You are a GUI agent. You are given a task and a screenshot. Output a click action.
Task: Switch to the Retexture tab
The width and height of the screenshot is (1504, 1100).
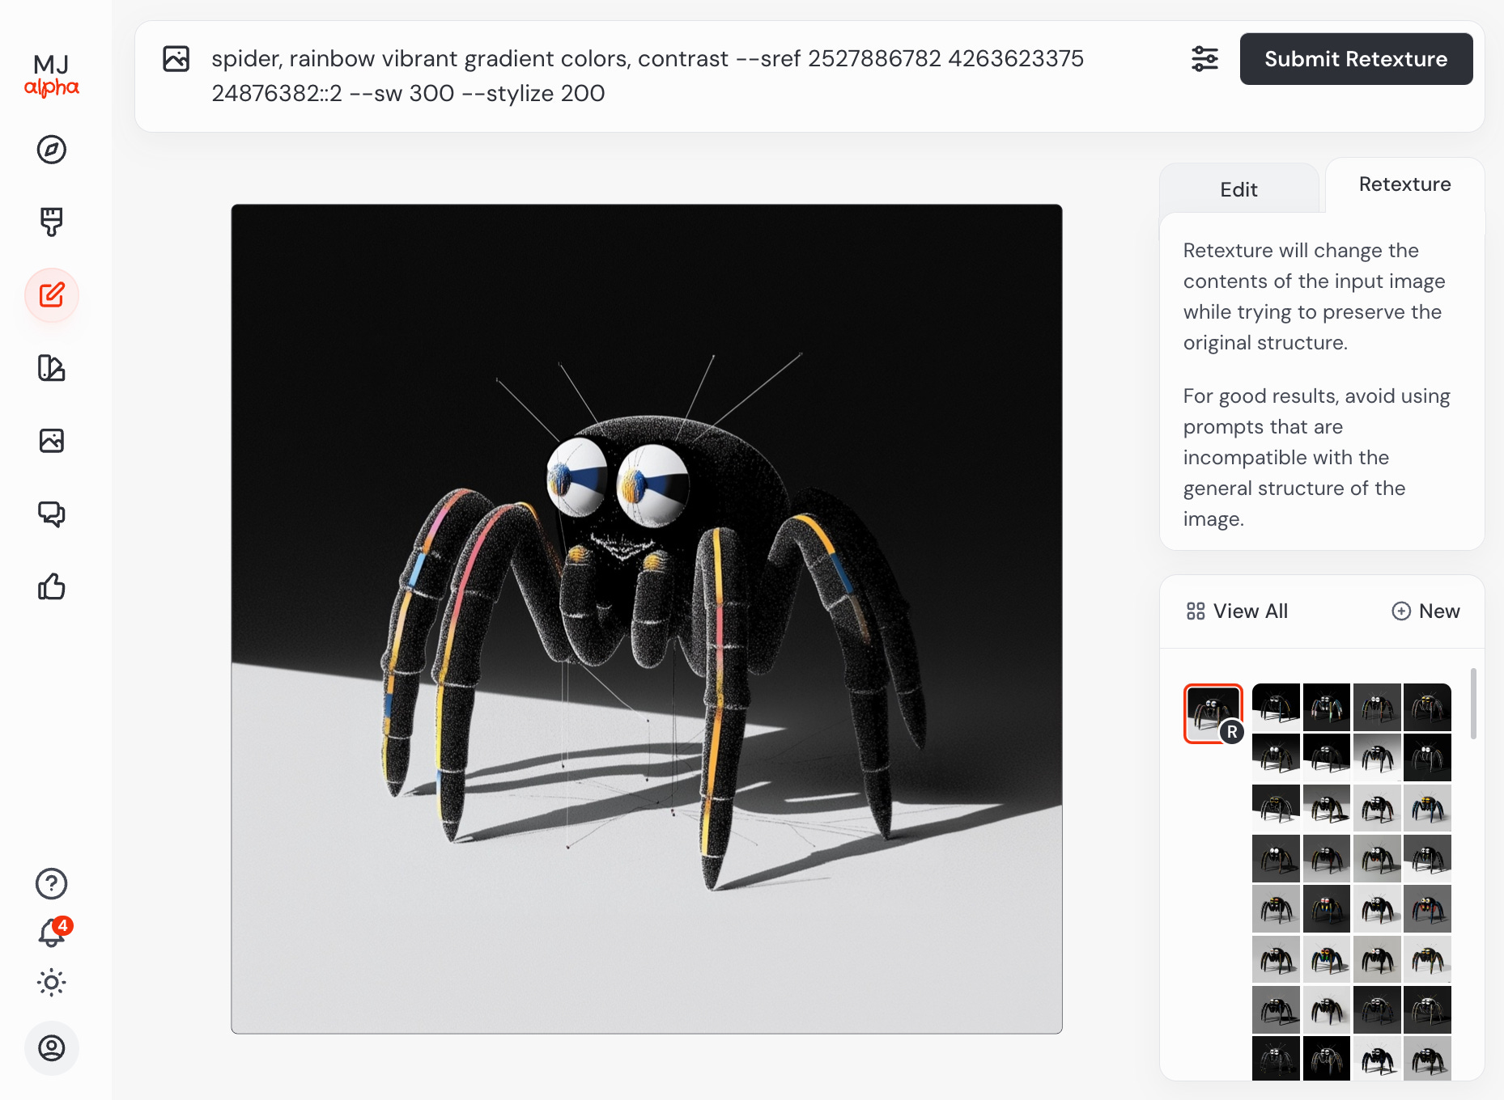(1404, 184)
